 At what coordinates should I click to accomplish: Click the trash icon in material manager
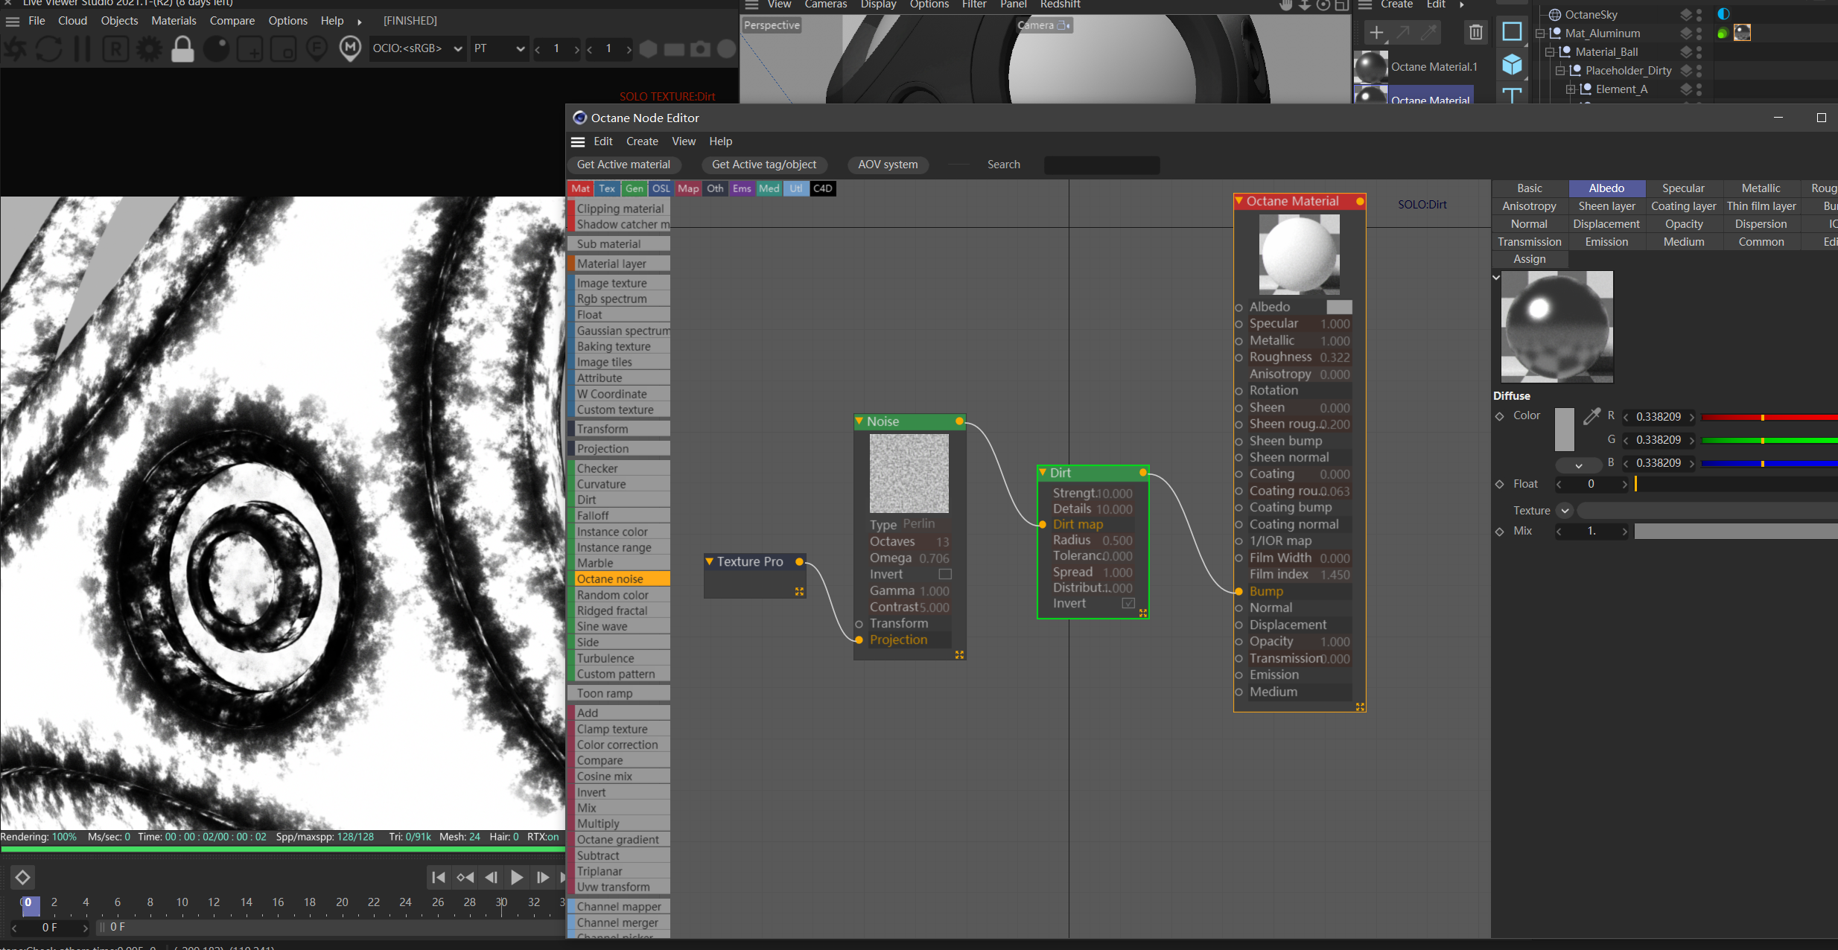1475,32
